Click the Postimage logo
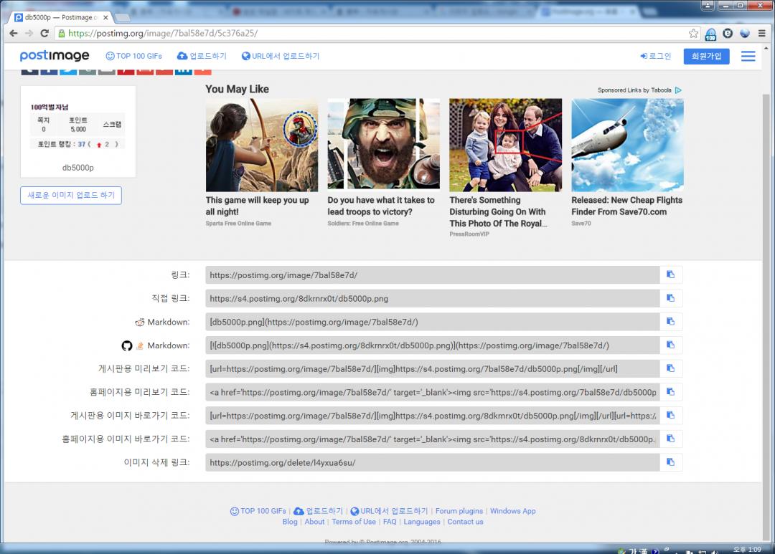The width and height of the screenshot is (775, 554). (x=55, y=56)
